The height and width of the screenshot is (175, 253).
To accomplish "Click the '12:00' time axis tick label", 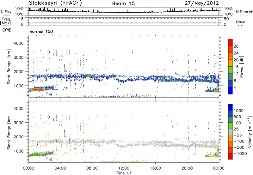I will tap(124, 168).
